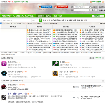This screenshot has height=105, width=105.
Task: Click active user onionor
Action: [22, 52]
